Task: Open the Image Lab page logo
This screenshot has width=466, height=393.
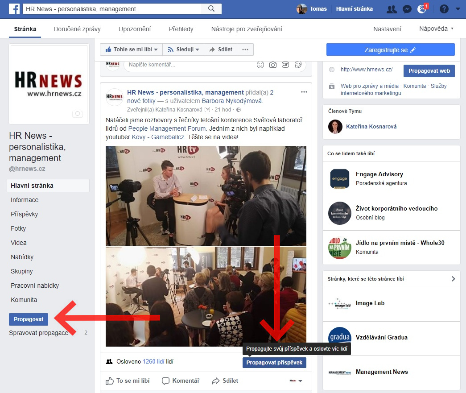Action: pyautogui.click(x=340, y=304)
